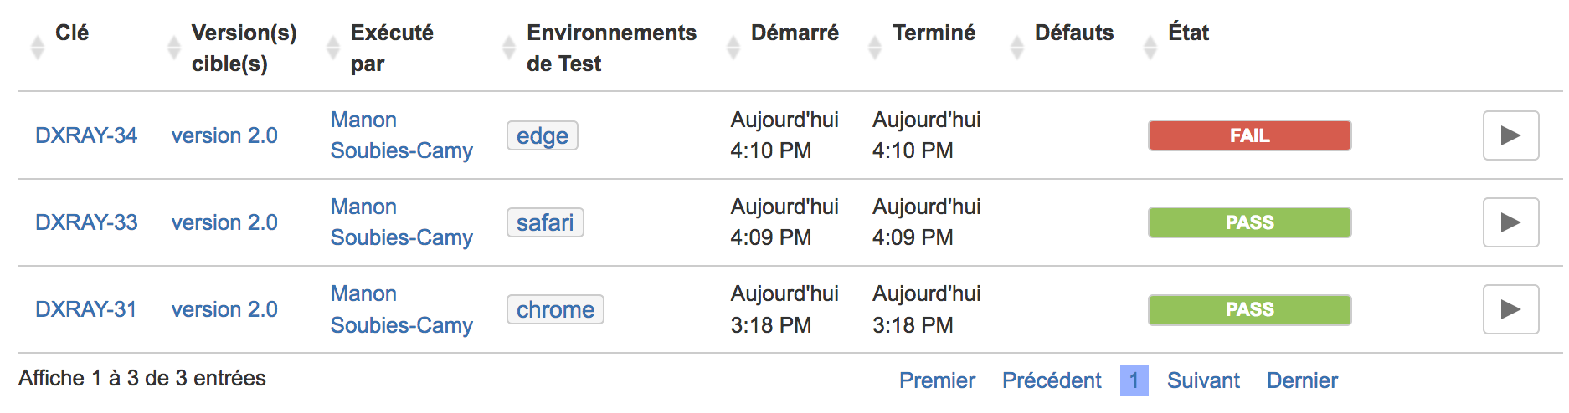
Task: Open the DXRAY-34 issue link
Action: pos(86,135)
